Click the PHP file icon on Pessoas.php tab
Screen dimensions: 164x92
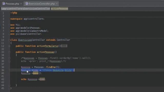(x=4, y=4)
